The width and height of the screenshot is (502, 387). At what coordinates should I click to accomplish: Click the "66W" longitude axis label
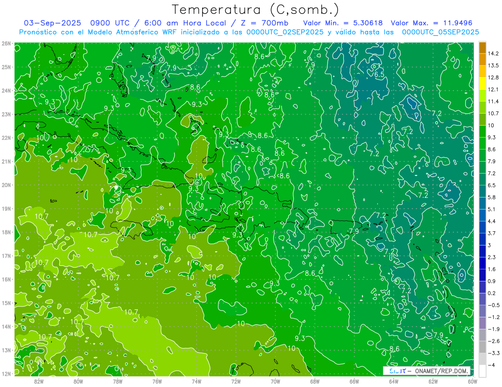coord(354,381)
